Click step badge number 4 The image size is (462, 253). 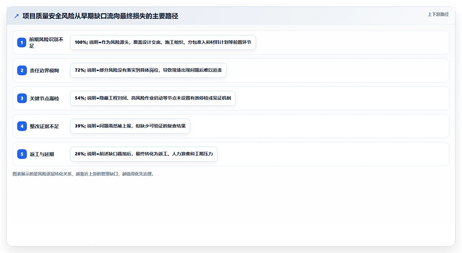tap(22, 126)
